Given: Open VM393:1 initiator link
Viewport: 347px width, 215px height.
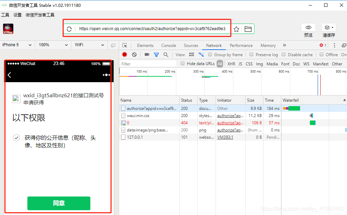Looking at the screenshot, I should [225, 137].
